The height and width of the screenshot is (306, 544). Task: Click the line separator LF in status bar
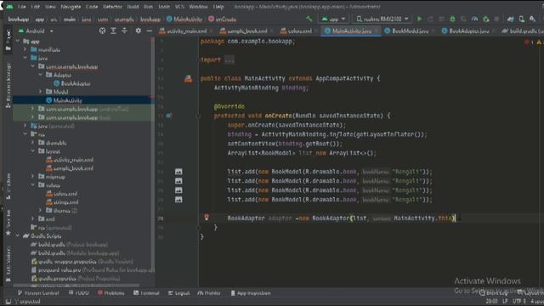[505, 301]
